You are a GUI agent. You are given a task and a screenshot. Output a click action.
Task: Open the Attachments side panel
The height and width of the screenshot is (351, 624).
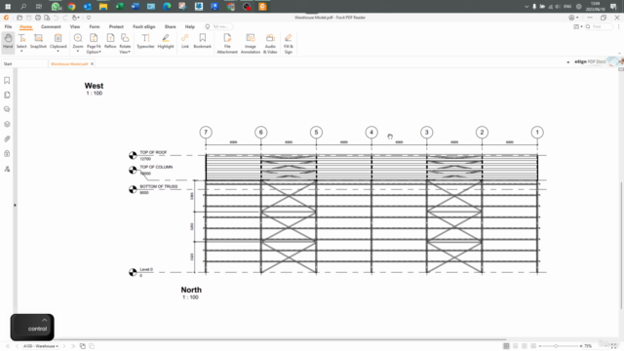tap(7, 138)
